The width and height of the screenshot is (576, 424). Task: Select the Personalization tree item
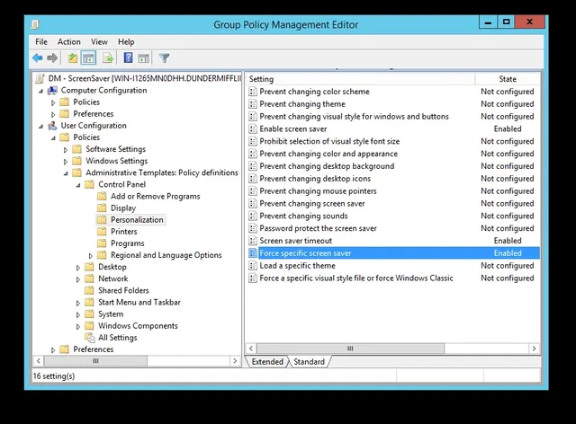pyautogui.click(x=137, y=220)
